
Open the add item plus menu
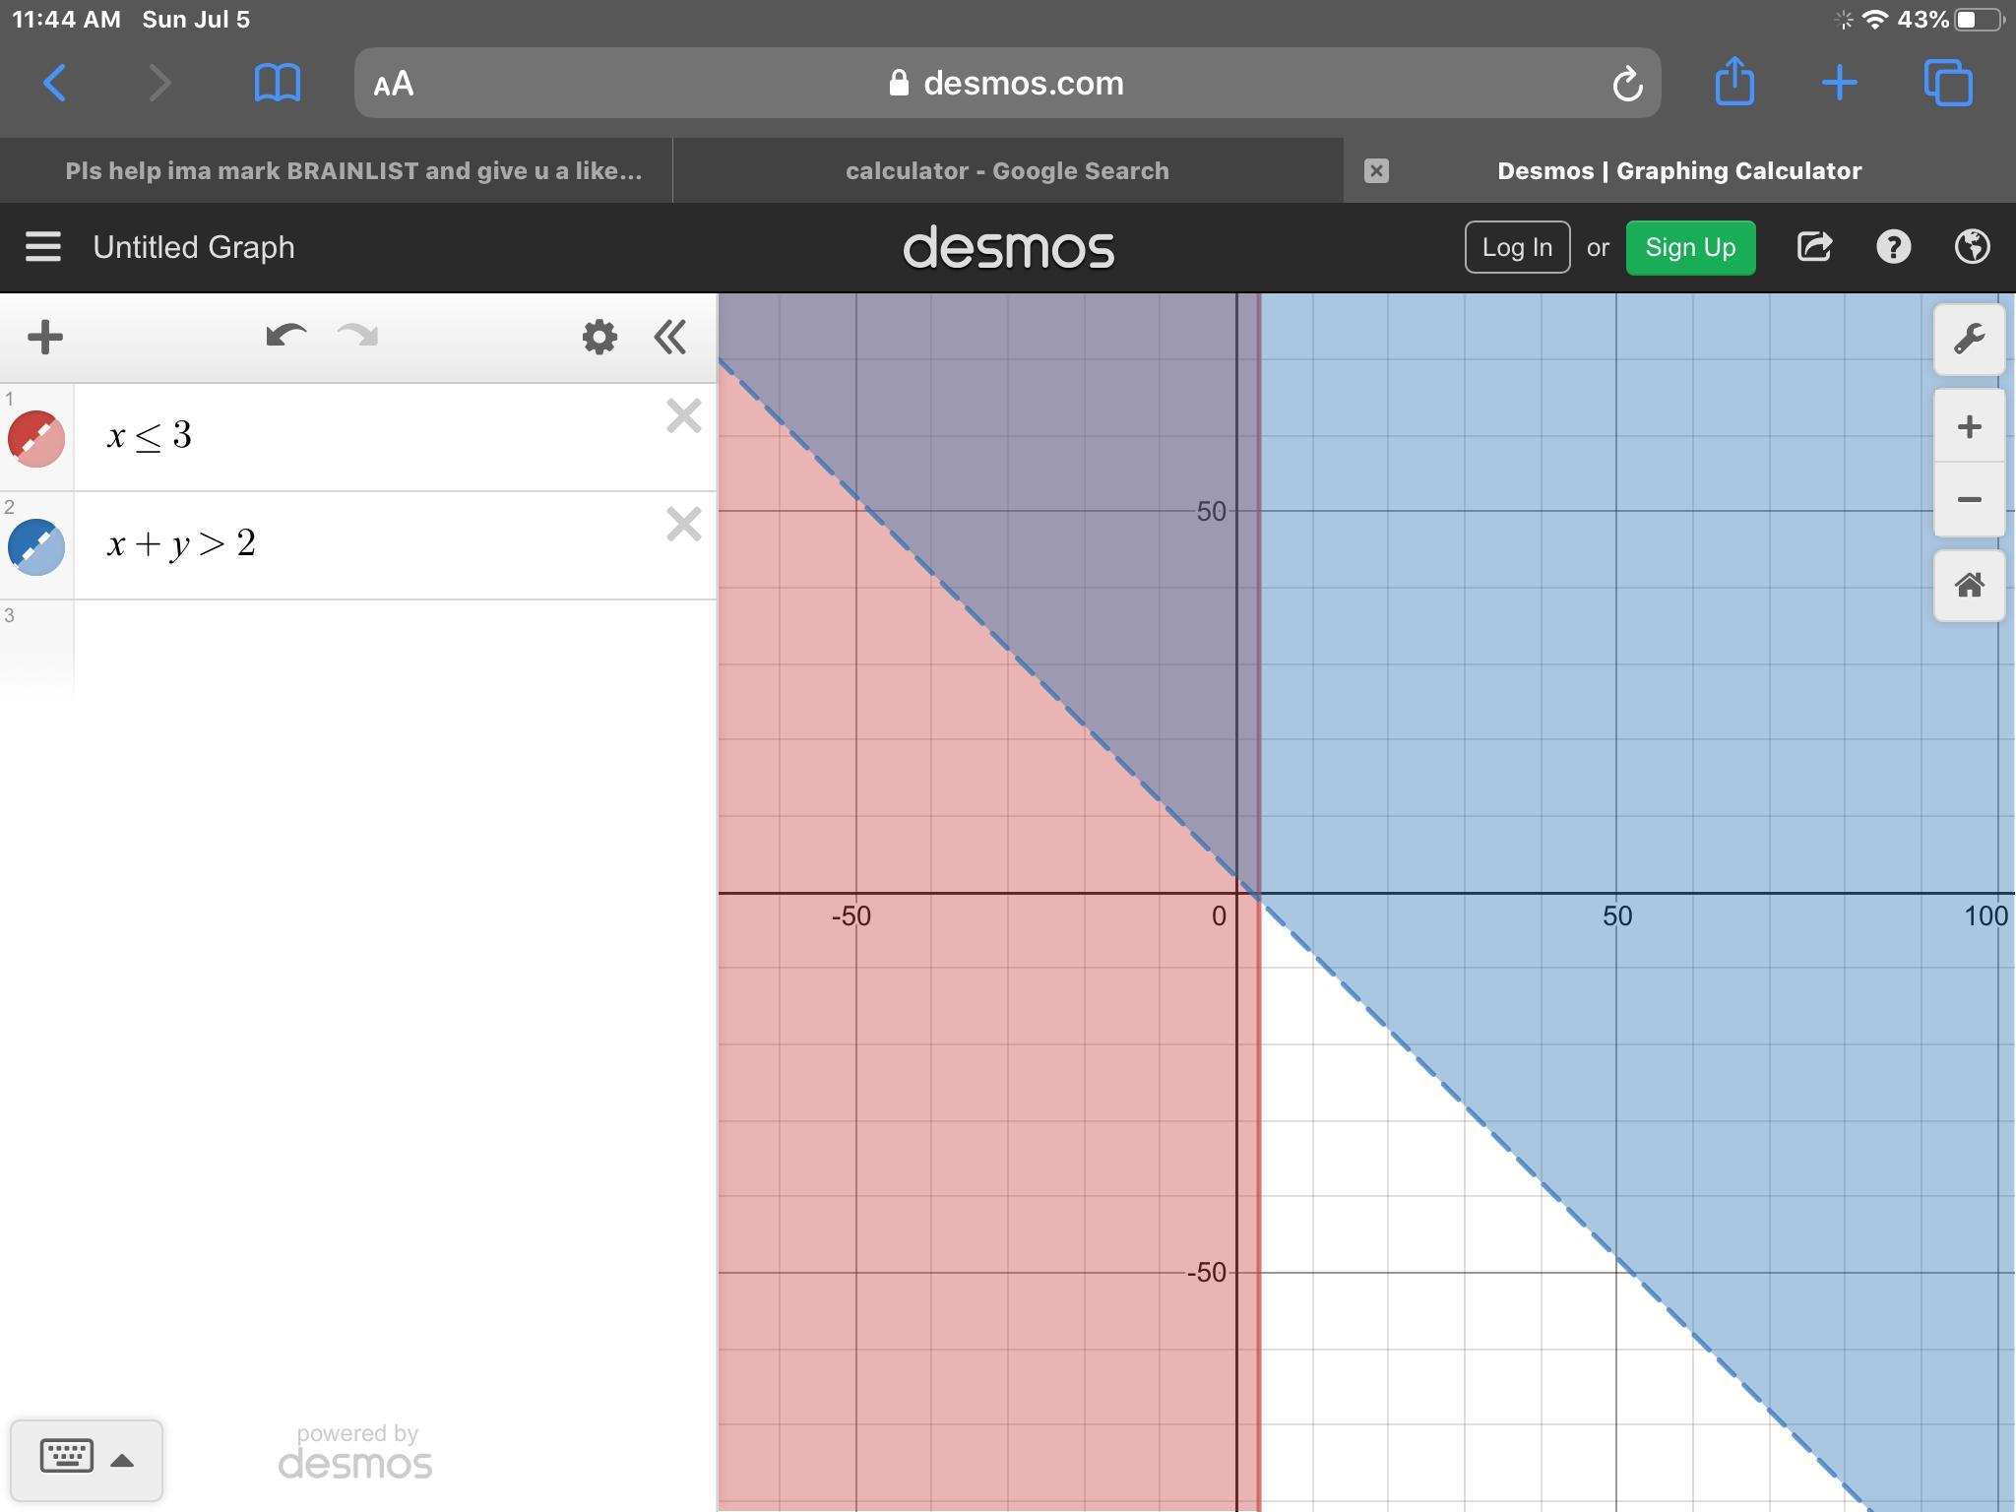click(x=45, y=338)
